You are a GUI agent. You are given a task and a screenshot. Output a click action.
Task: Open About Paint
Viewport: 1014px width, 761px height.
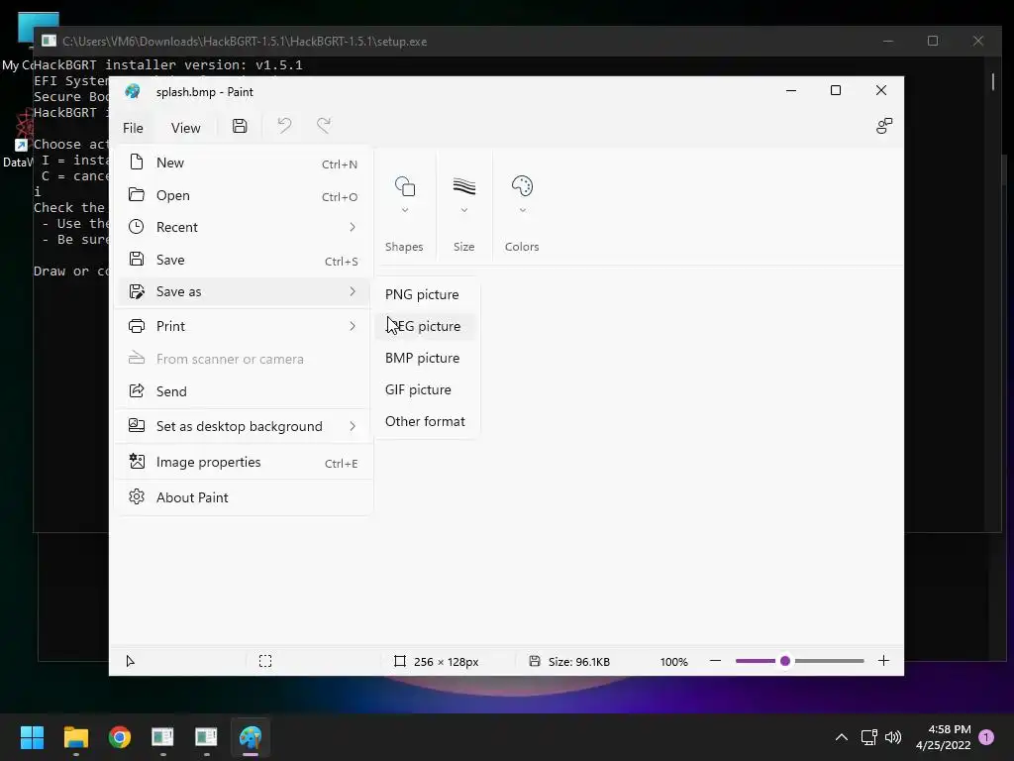[244, 497]
